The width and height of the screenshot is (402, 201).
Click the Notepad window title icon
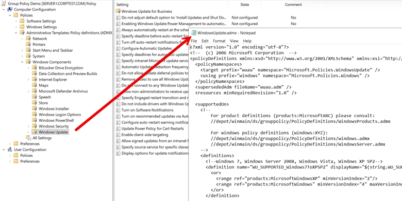coord(194,33)
